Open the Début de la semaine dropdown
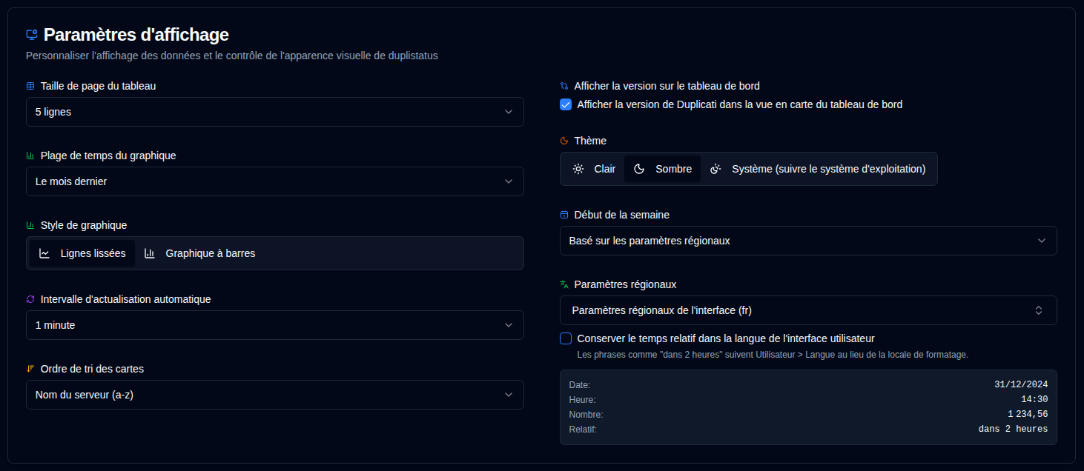1084x471 pixels. [x=808, y=241]
